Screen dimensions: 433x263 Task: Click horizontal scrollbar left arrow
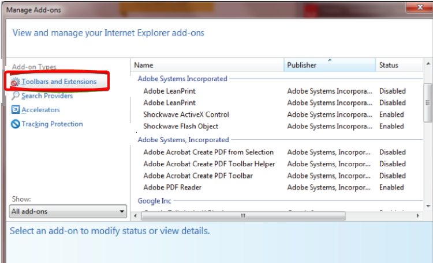(x=135, y=216)
